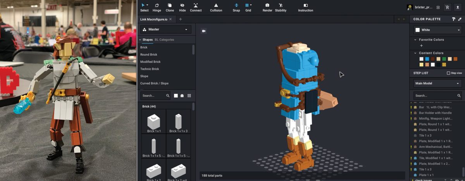465x181 pixels.
Task: Toggle Collision detection
Action: pyautogui.click(x=216, y=7)
